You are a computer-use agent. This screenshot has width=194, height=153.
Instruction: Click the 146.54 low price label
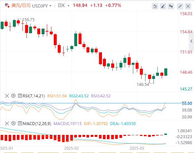[x=143, y=84]
